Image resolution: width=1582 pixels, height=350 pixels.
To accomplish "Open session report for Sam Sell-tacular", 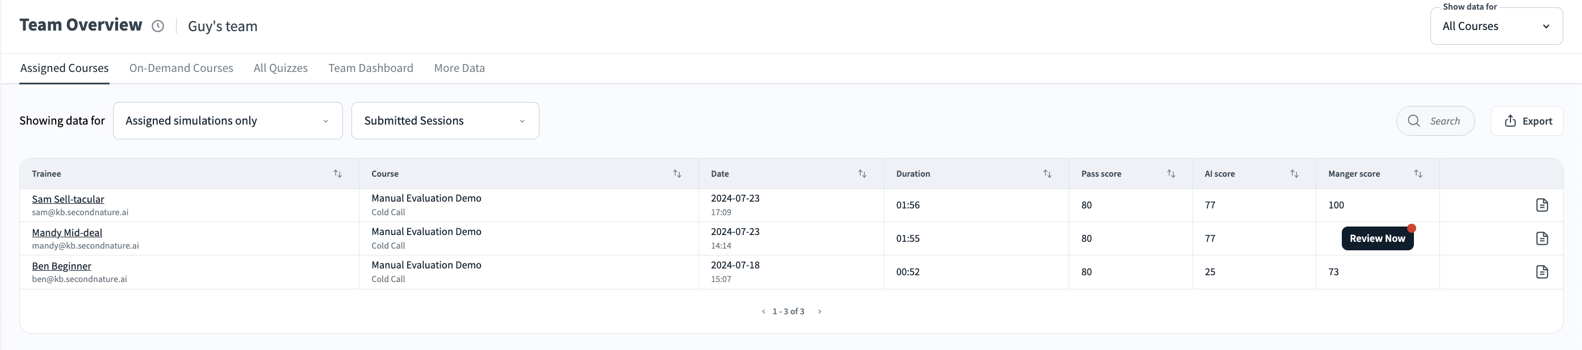I will point(1542,204).
